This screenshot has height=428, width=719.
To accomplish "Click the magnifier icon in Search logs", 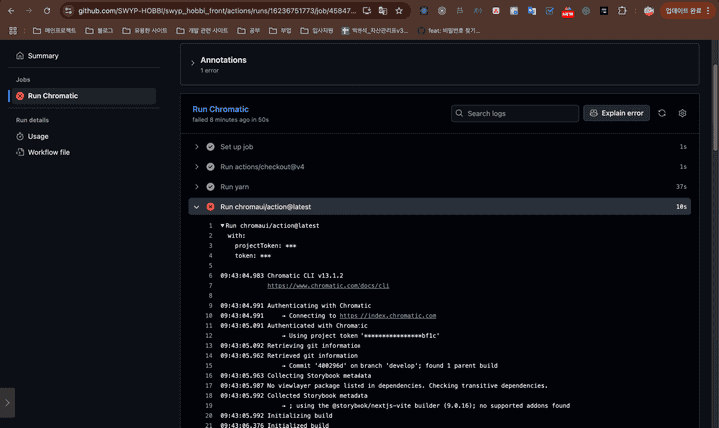I will (x=459, y=113).
